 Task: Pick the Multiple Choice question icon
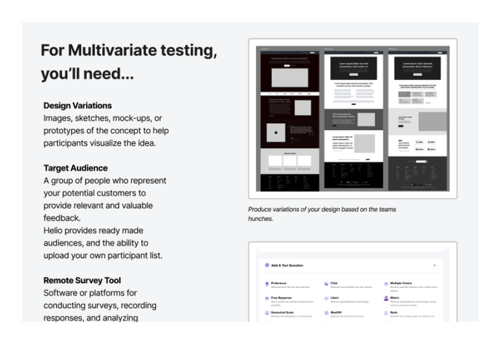tap(386, 283)
